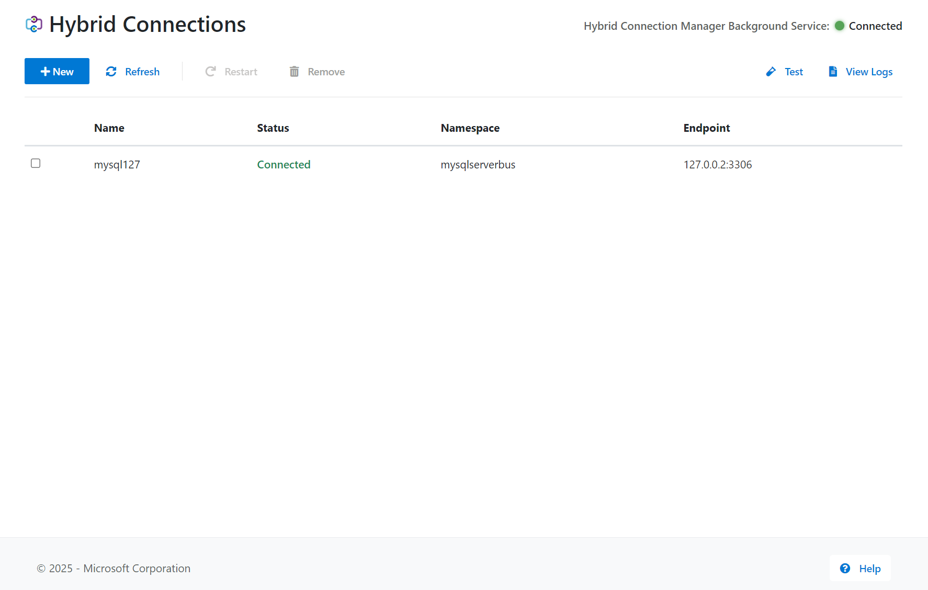Click the Endpoint column header
Viewport: 928px width, 590px height.
pos(707,128)
